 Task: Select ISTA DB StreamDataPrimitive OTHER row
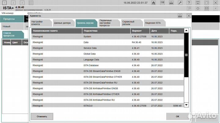108,77
